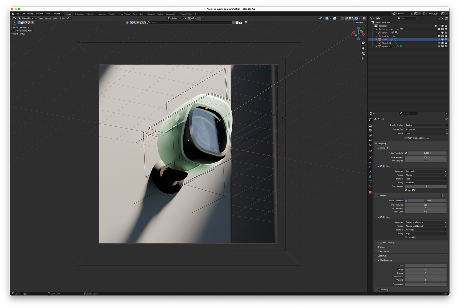Pause viewport rendering preview
459x308 pixels.
point(364,18)
